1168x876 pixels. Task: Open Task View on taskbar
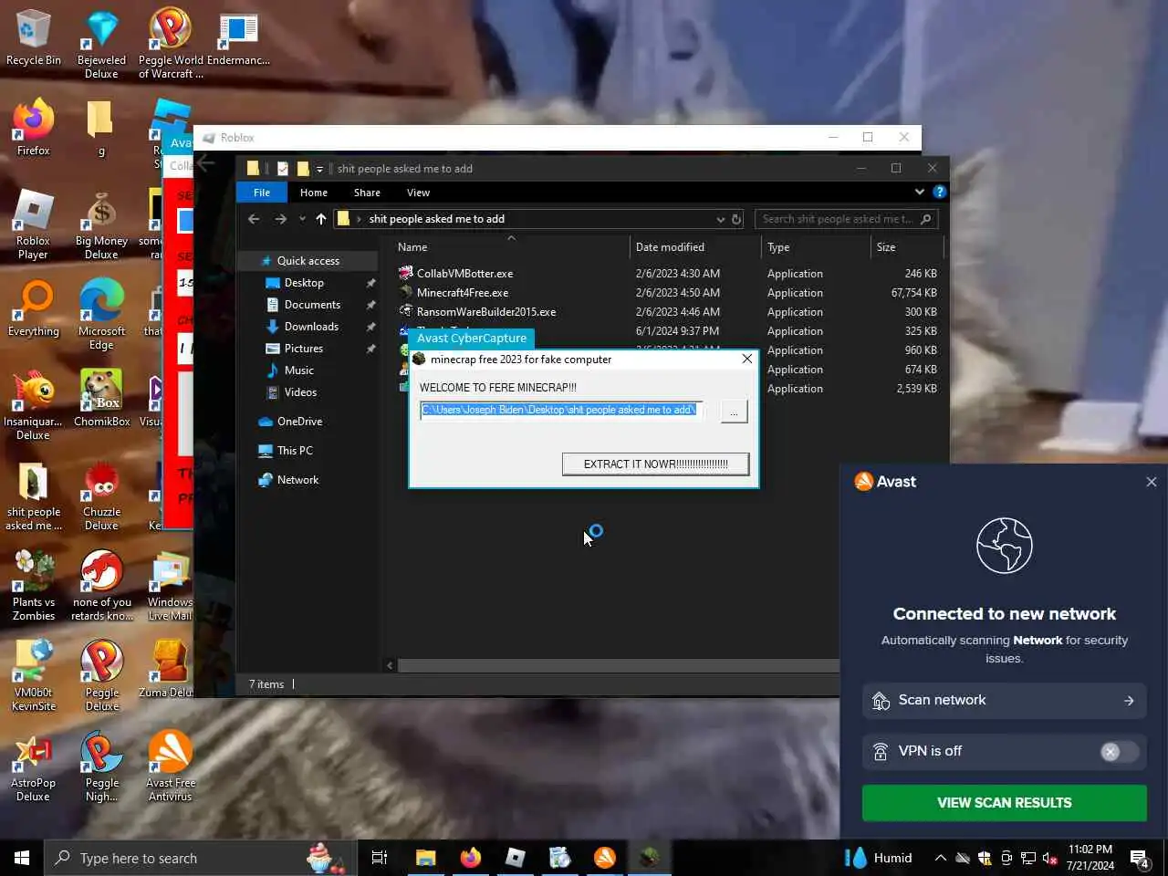coord(380,858)
